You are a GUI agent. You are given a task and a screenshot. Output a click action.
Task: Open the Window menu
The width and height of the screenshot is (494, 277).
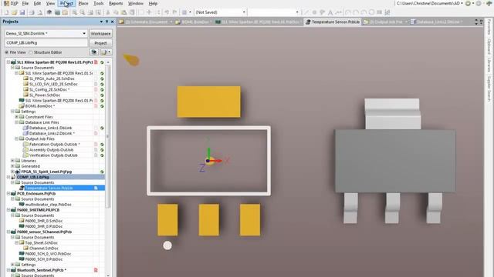click(136, 3)
